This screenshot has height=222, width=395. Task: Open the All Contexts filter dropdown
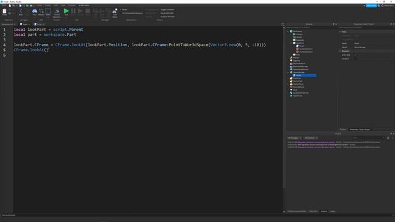coord(311,138)
